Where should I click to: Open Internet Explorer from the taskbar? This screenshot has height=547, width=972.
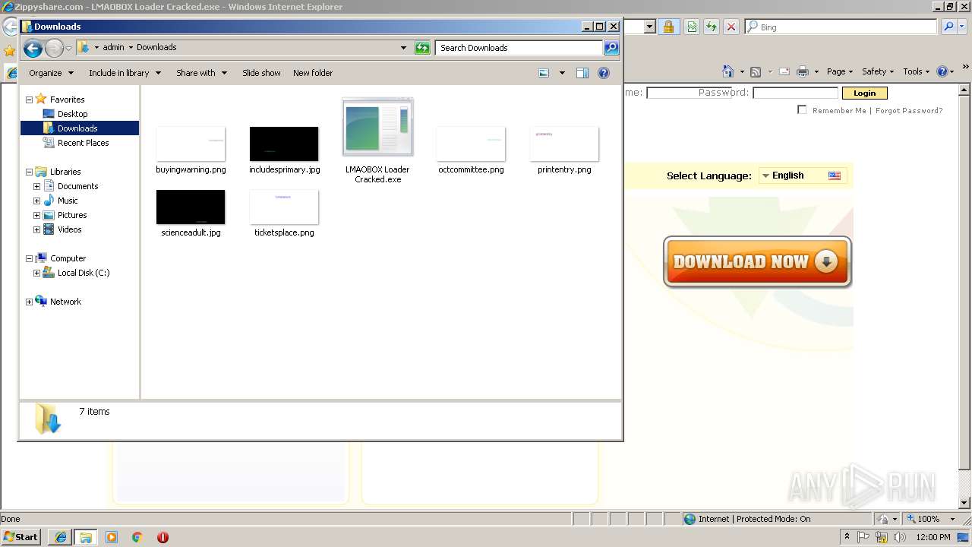pos(60,537)
